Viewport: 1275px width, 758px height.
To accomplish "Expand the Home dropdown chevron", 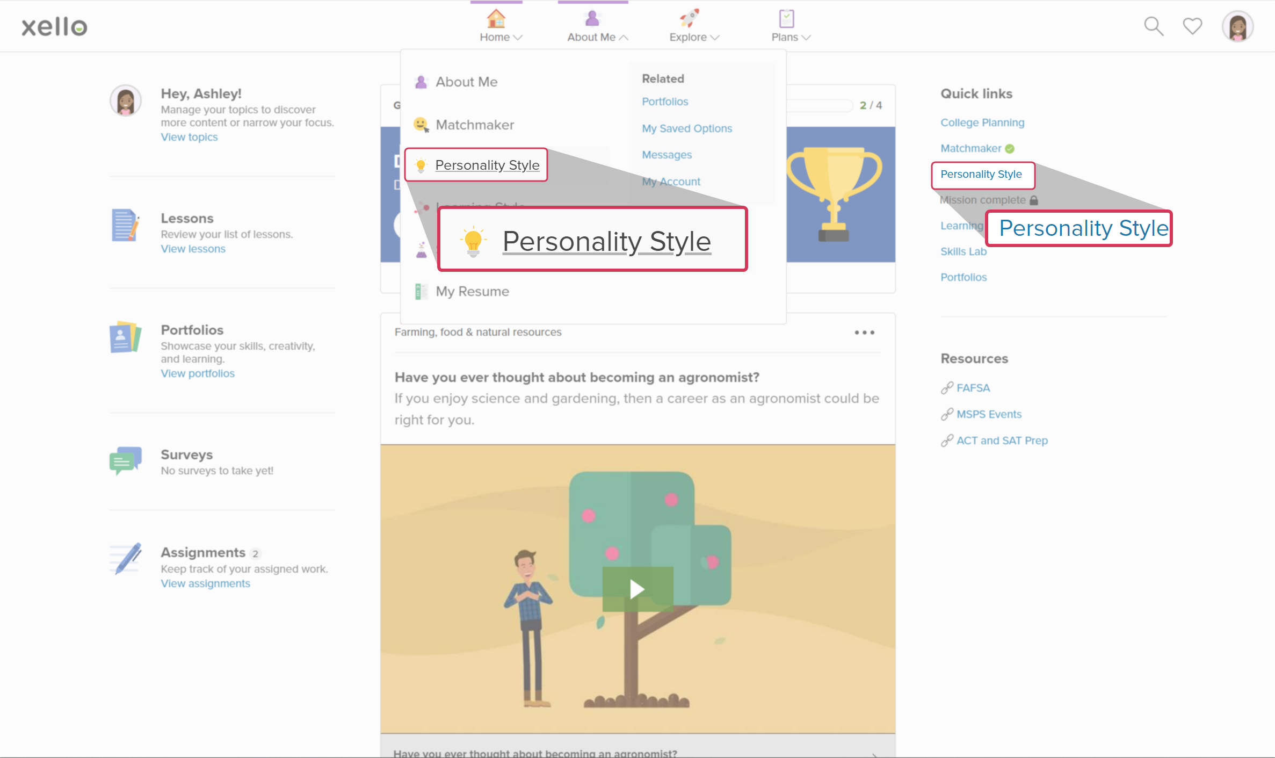I will click(x=518, y=38).
